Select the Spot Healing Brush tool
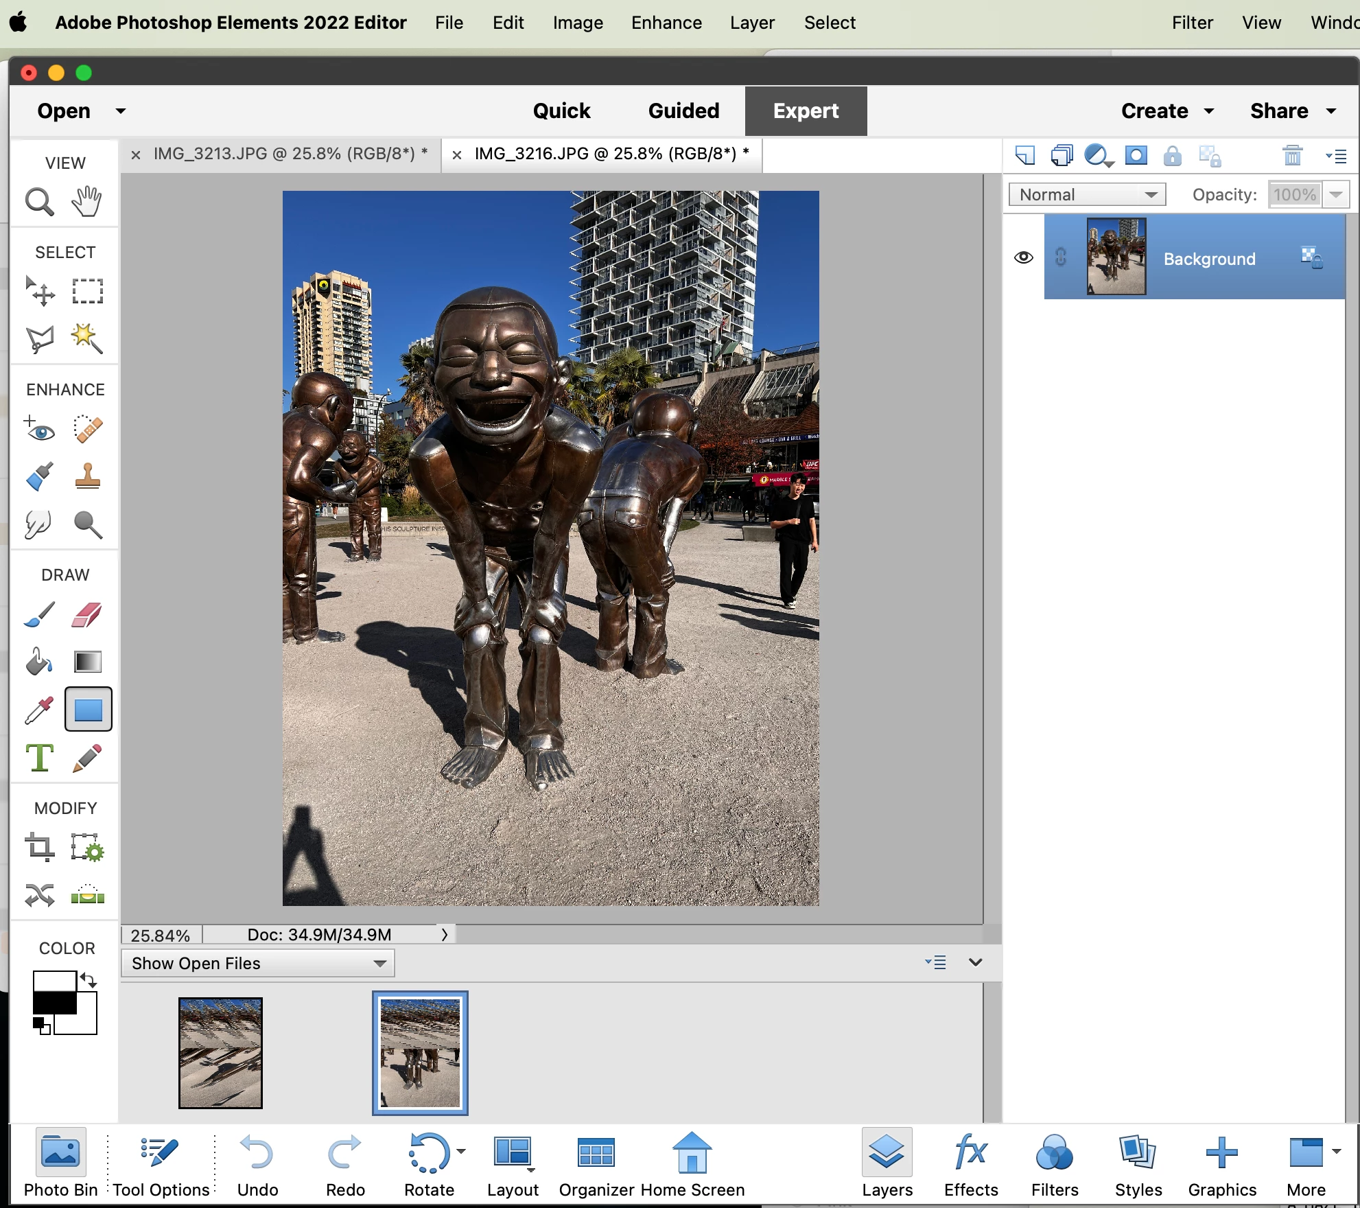1360x1208 pixels. pos(87,429)
